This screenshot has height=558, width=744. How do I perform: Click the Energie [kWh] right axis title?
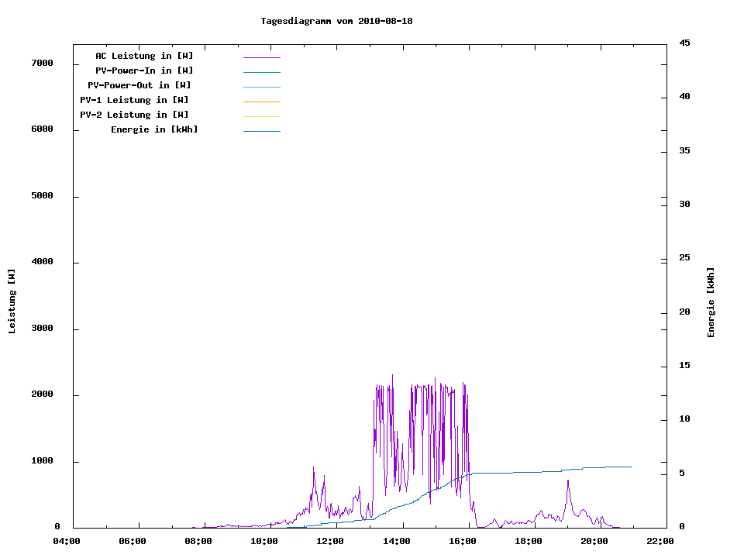click(711, 302)
